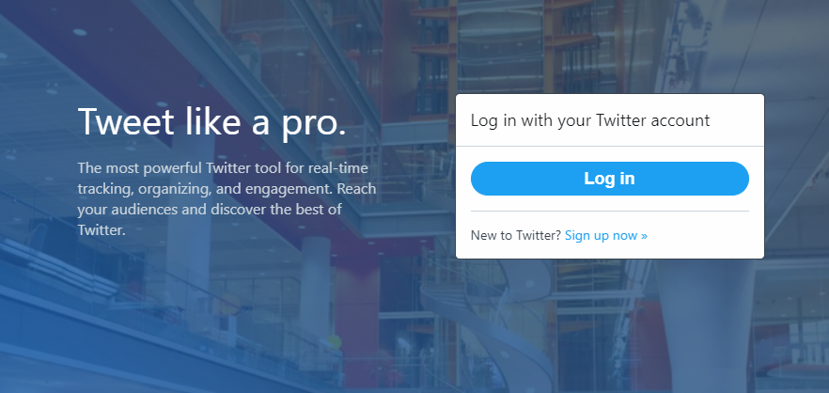Image resolution: width=829 pixels, height=393 pixels.
Task: Click the phrase discover the best of
Action: 276,210
